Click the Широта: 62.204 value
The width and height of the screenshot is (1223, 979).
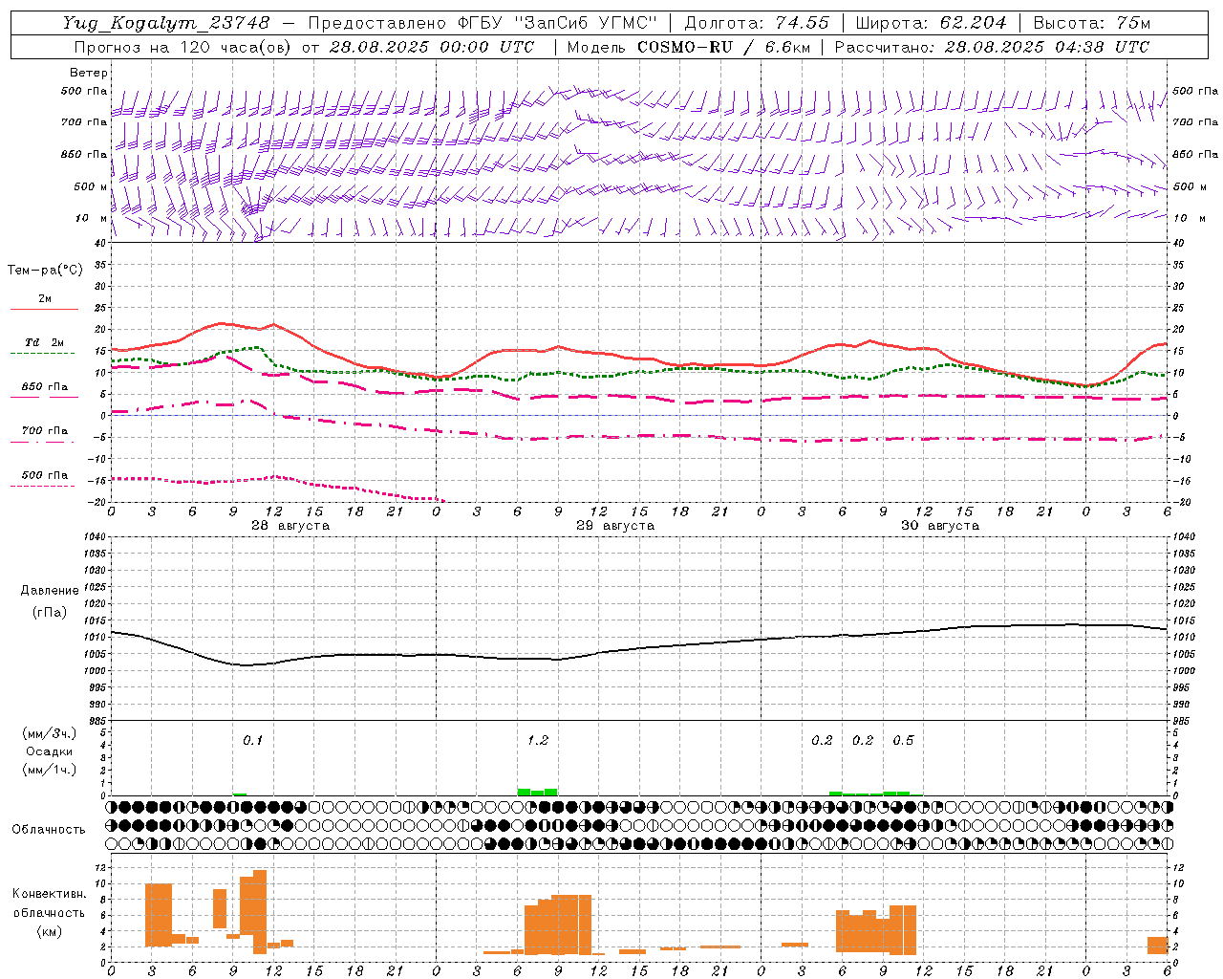[931, 23]
